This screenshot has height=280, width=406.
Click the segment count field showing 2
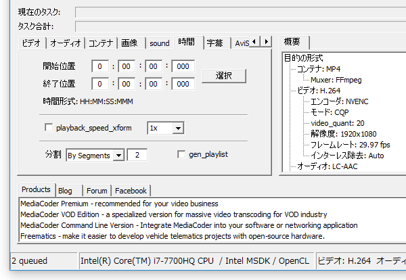137,155
